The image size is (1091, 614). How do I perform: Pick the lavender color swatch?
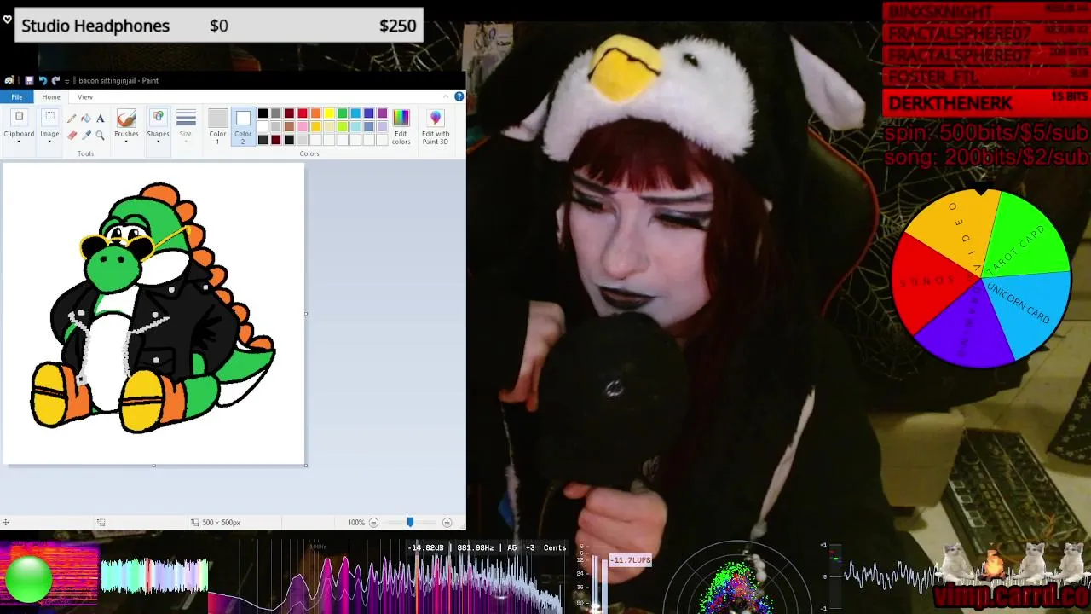(382, 127)
